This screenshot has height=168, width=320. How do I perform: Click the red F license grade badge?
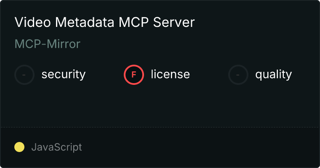[x=134, y=75]
